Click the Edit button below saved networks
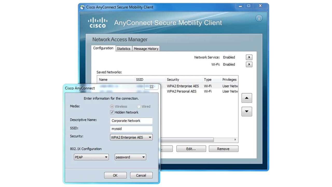The height and width of the screenshot is (187, 332). (191, 149)
